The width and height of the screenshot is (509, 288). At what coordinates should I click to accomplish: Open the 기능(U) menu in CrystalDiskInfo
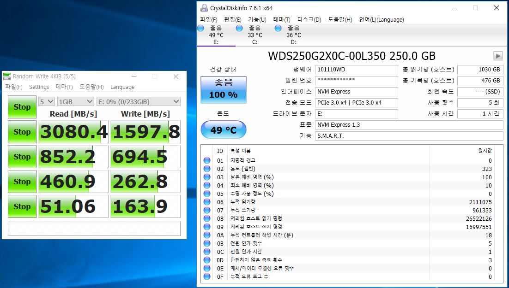257,19
